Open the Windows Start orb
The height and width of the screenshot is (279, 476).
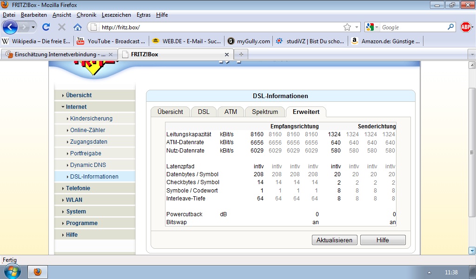(12, 271)
